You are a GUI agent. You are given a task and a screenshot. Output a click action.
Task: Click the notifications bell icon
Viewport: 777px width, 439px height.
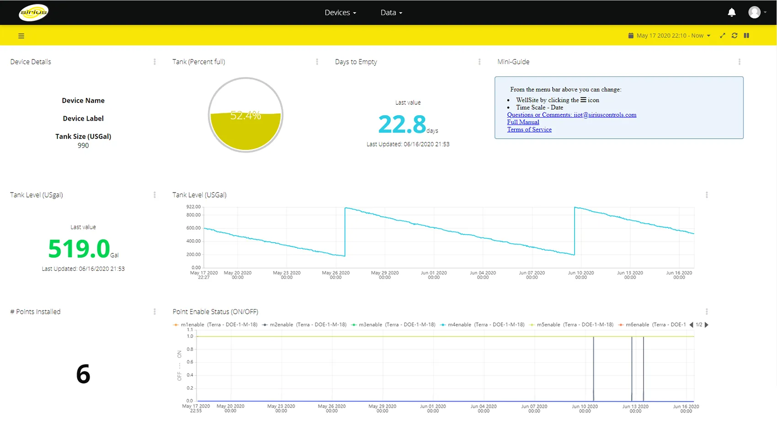click(x=732, y=12)
